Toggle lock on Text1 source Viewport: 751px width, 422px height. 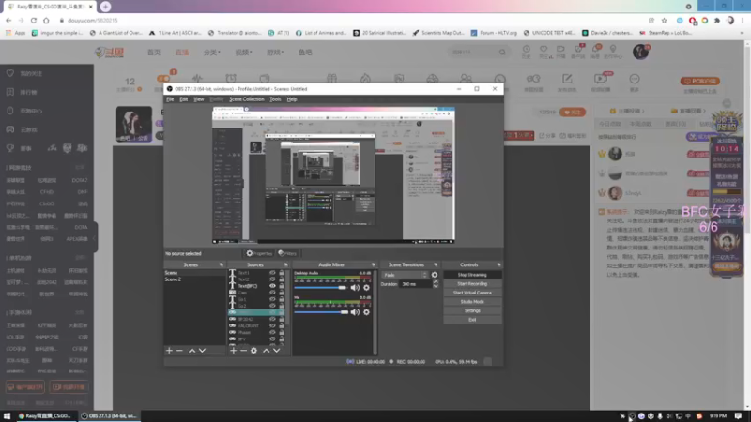(281, 273)
